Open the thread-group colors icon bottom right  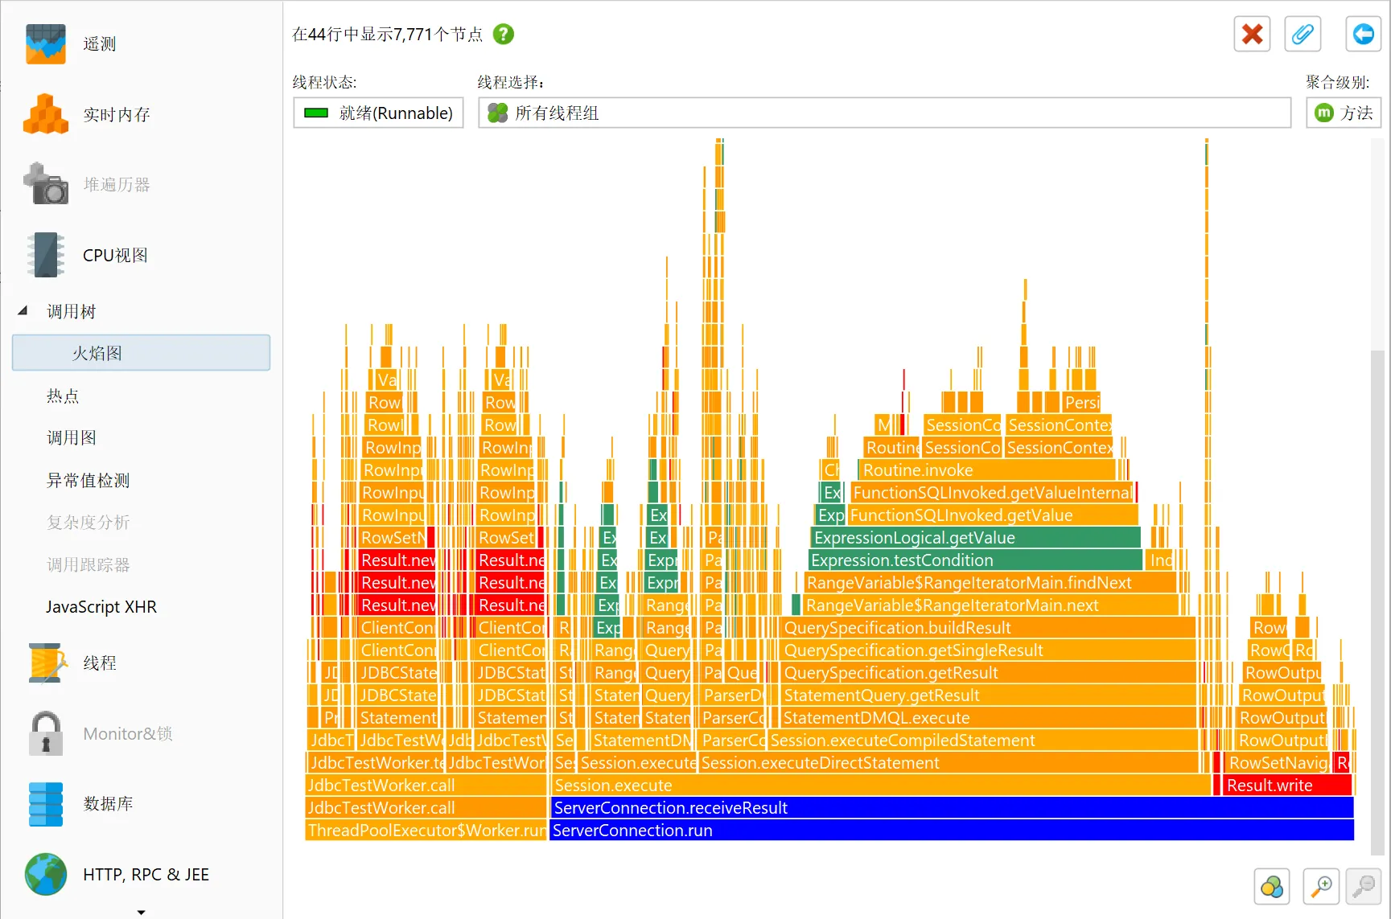[1273, 886]
